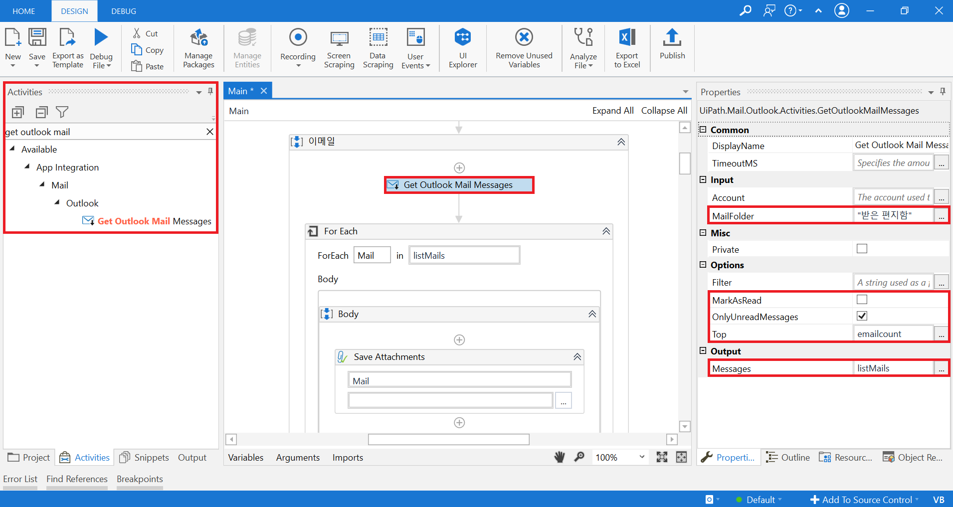Click Export as Template icon
953x507 pixels.
(67, 38)
